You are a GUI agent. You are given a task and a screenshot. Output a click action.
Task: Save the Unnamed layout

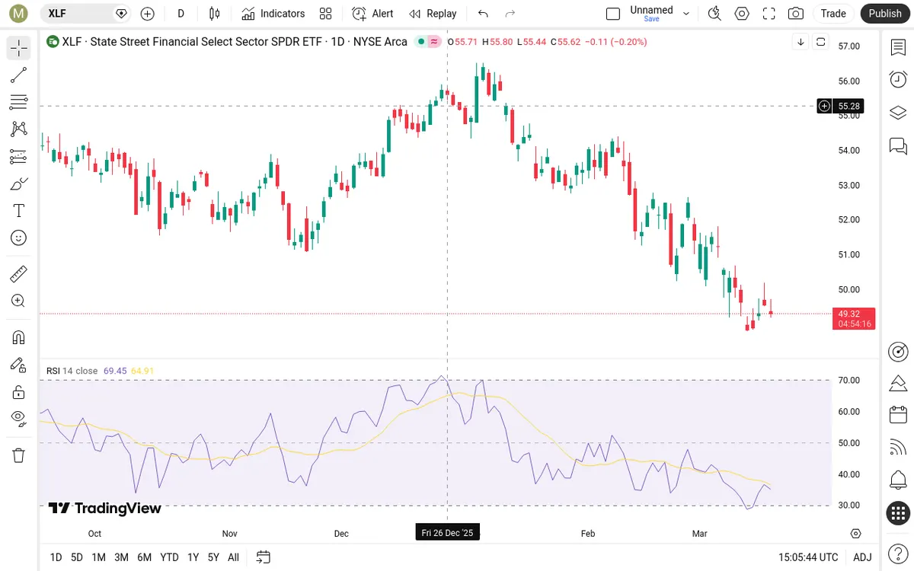(651, 19)
